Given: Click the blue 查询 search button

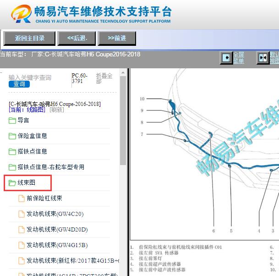Looking at the screenshot, I should (19, 84).
